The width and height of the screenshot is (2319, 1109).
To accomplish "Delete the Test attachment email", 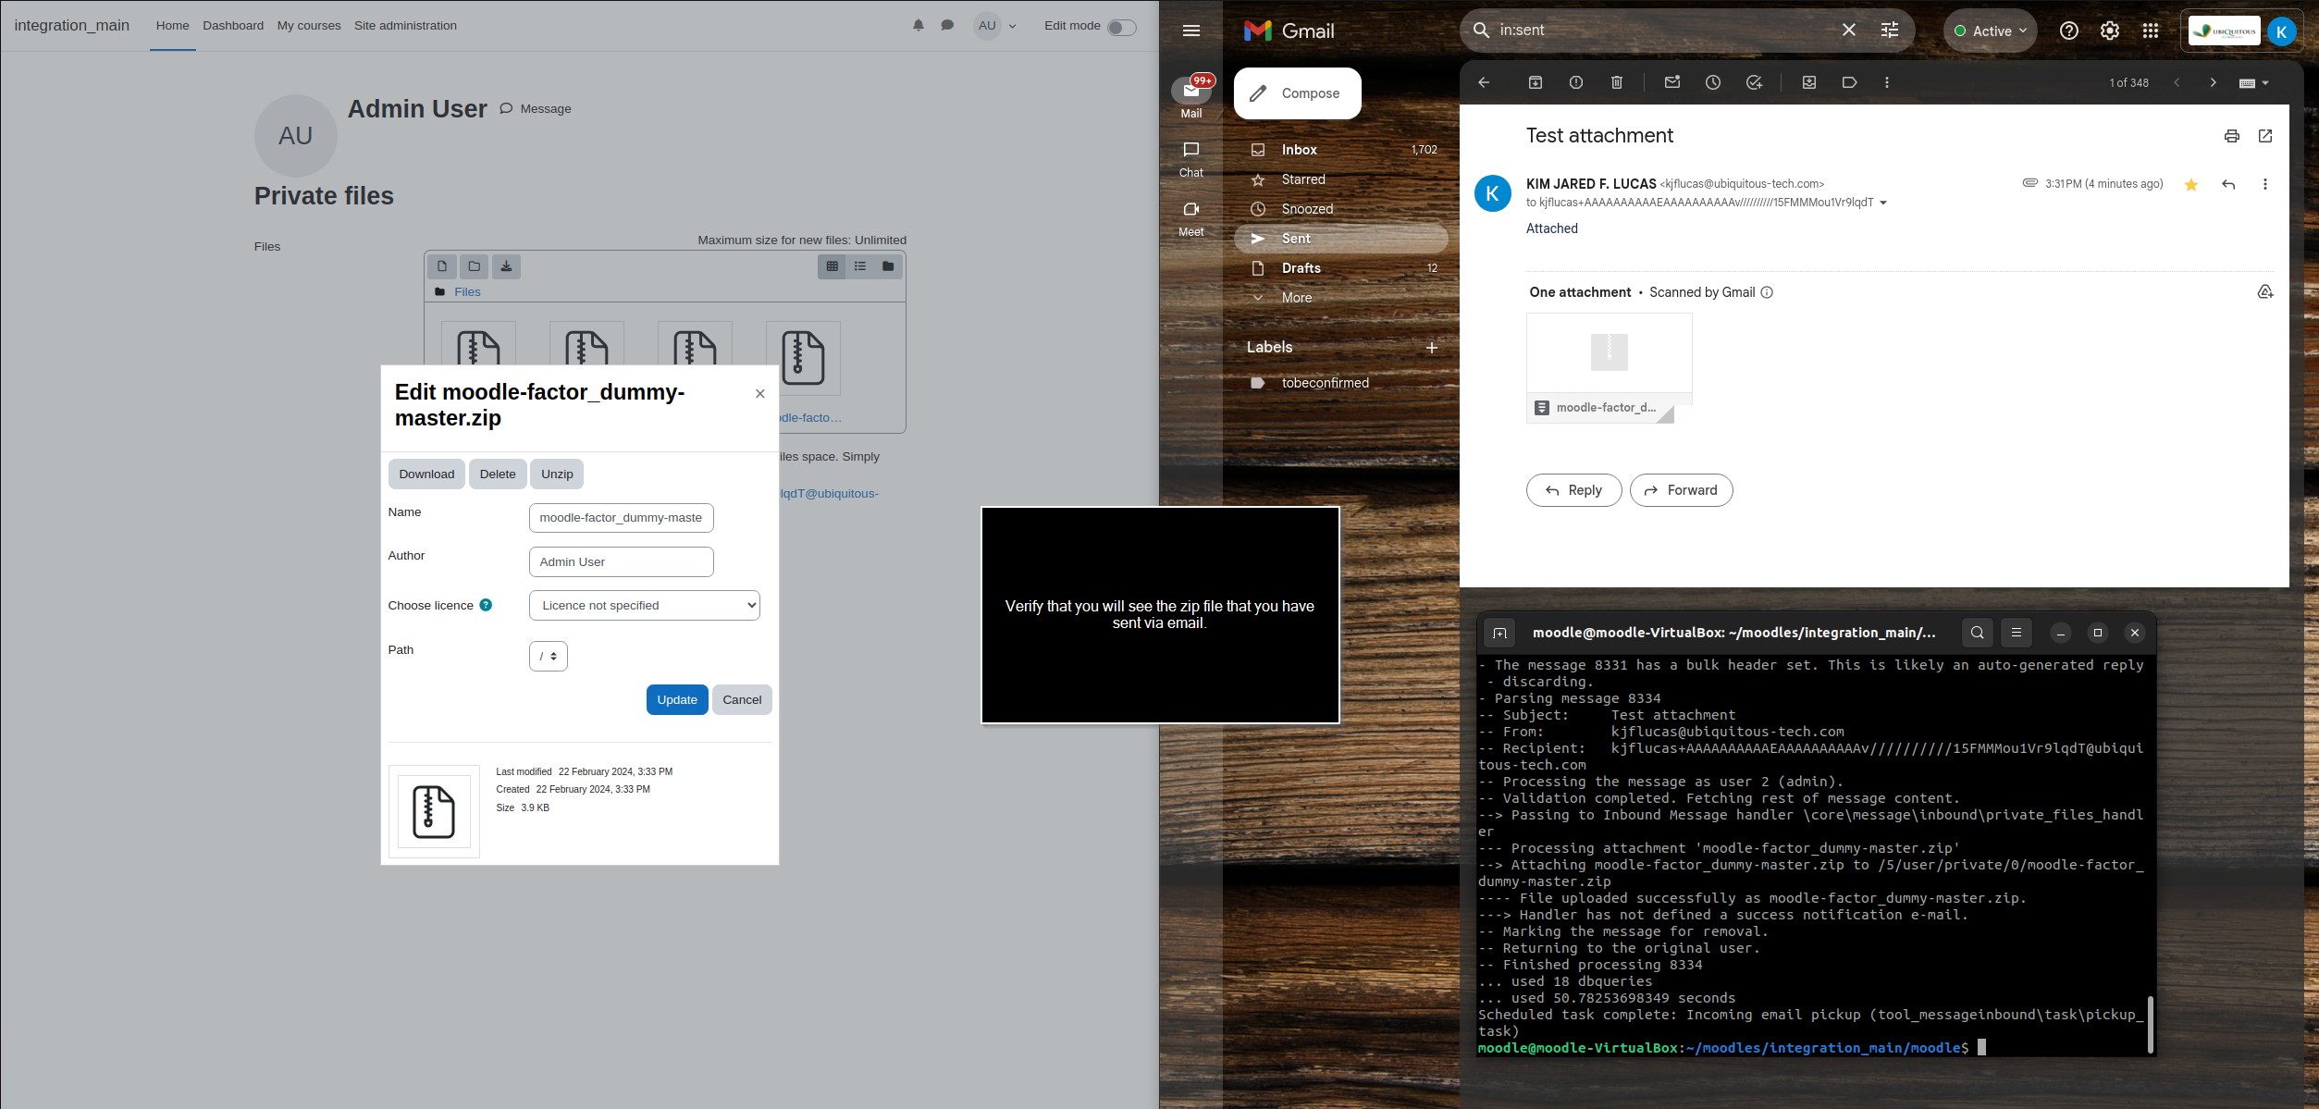I will pos(1617,82).
